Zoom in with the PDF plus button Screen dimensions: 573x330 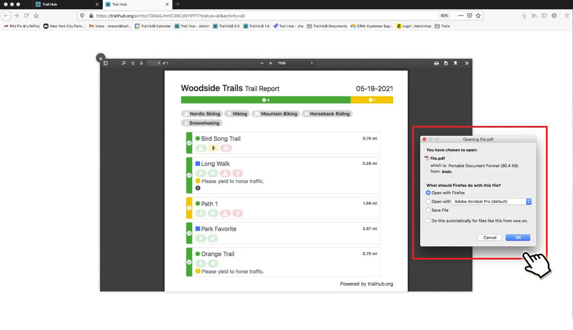(270, 63)
